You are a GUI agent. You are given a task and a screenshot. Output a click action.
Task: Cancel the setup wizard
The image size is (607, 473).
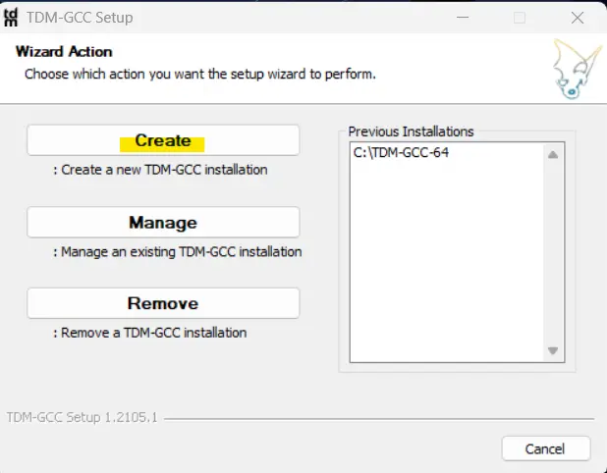pyautogui.click(x=545, y=448)
